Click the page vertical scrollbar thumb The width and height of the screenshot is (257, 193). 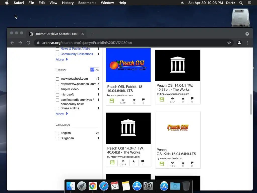pyautogui.click(x=251, y=104)
